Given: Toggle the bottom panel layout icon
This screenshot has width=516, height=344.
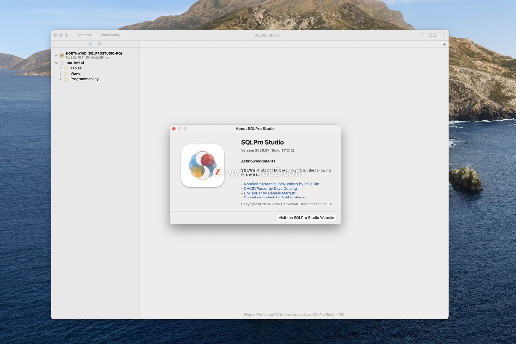Looking at the screenshot, I should pos(433,35).
